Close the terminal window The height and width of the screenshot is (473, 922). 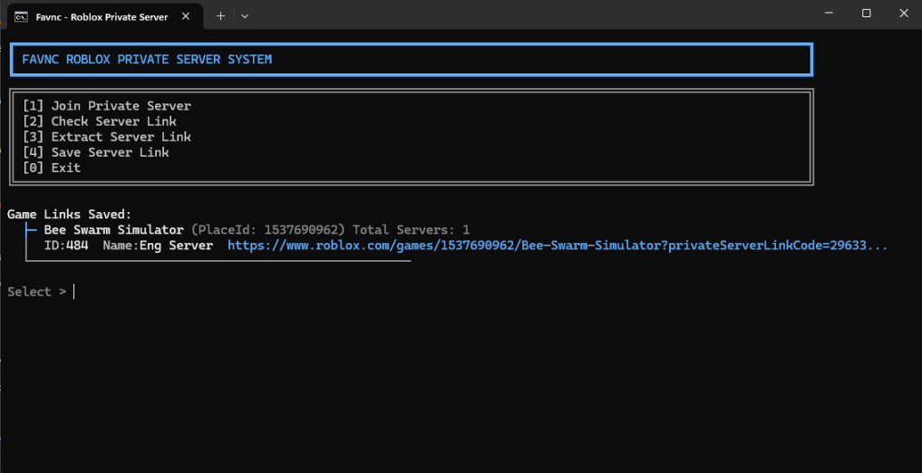(x=903, y=14)
